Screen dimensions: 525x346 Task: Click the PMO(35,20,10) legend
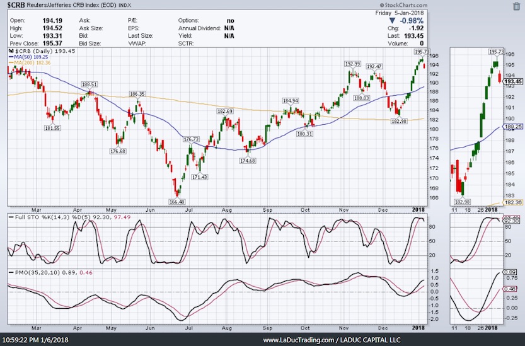50,273
